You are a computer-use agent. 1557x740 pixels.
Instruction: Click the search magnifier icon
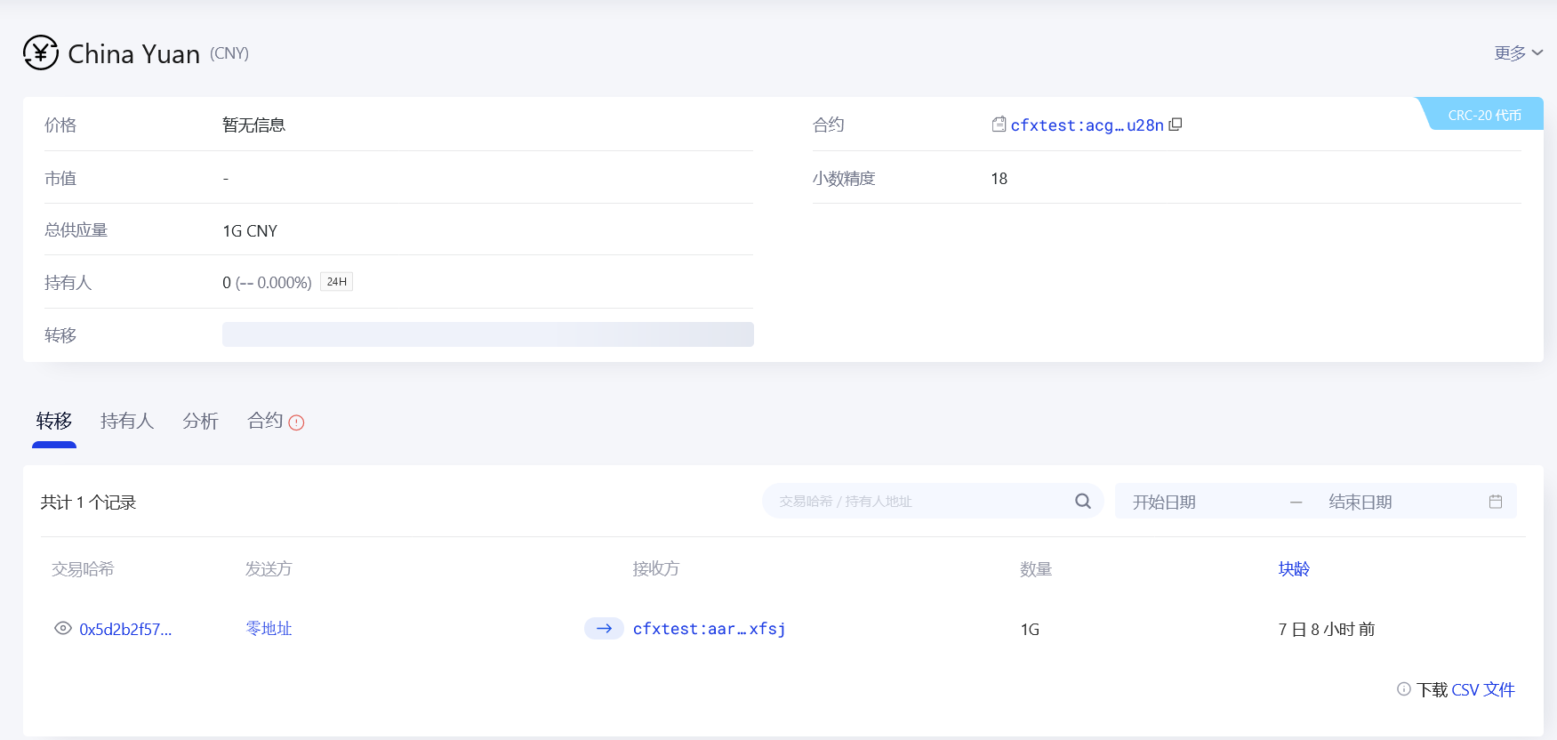pyautogui.click(x=1082, y=502)
